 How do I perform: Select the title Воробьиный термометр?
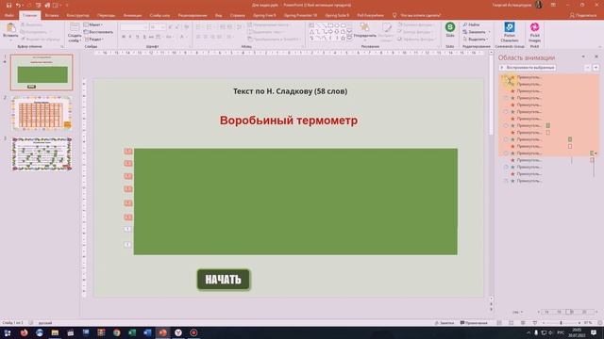289,121
